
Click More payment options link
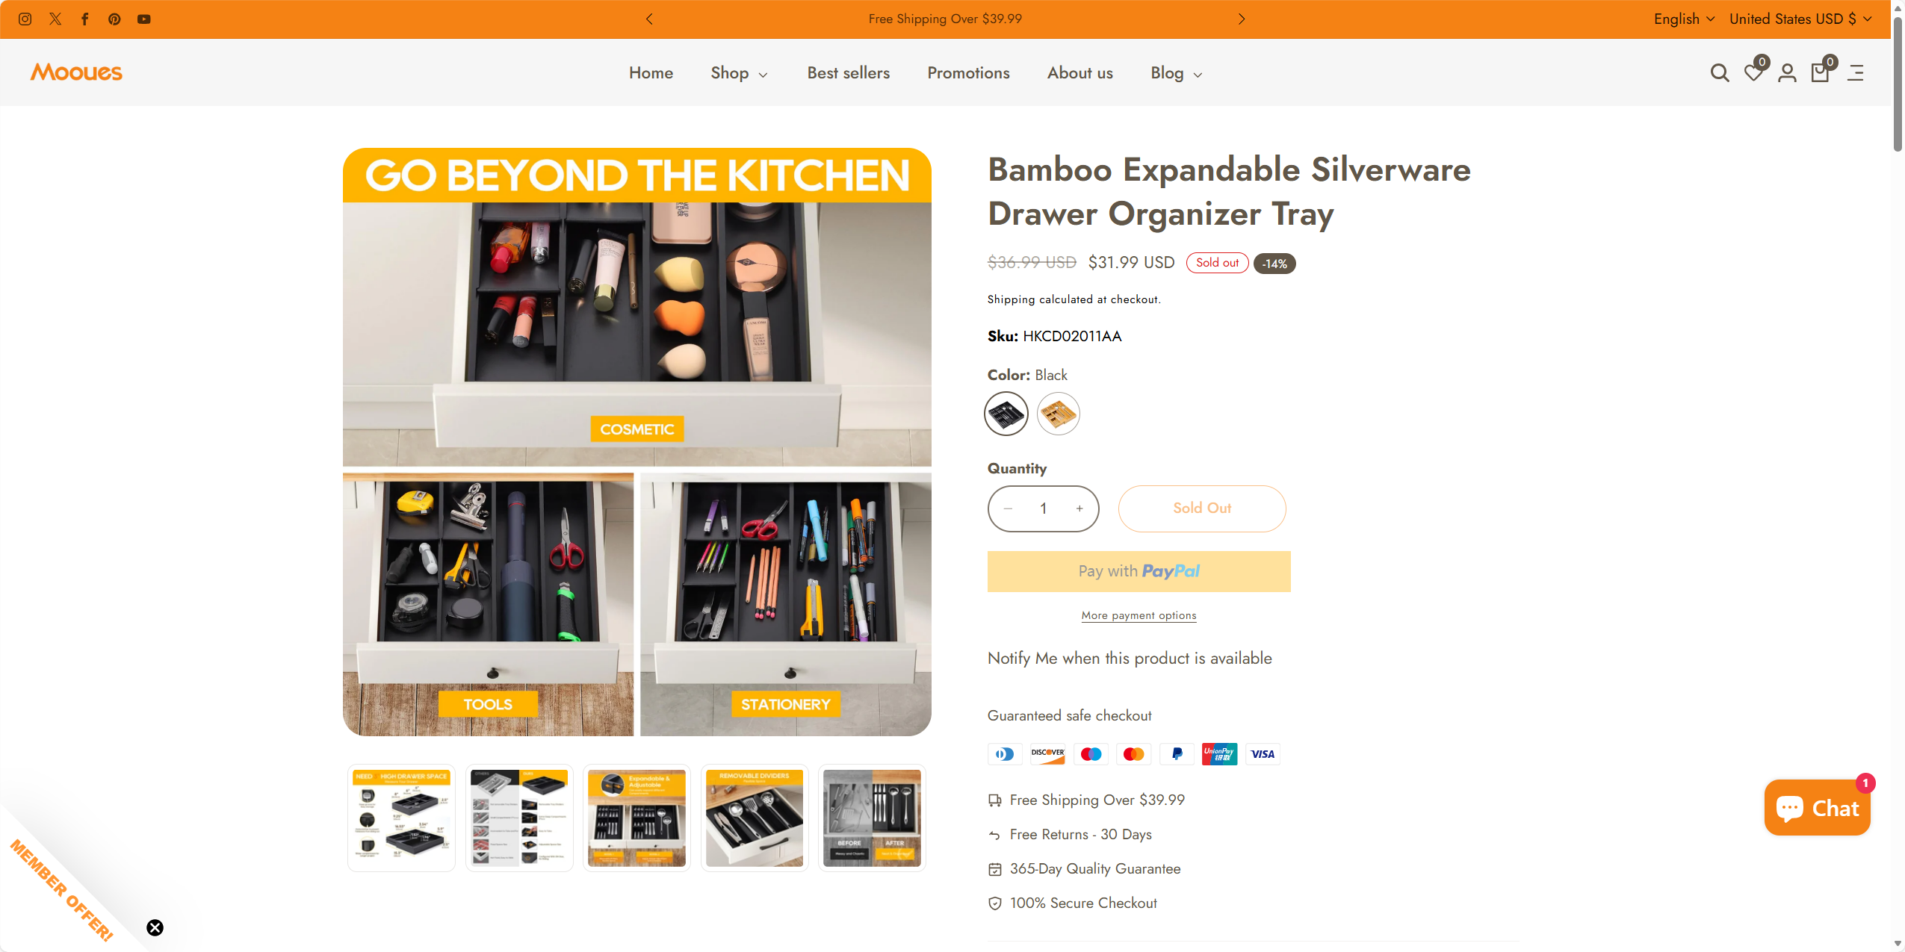1139,615
